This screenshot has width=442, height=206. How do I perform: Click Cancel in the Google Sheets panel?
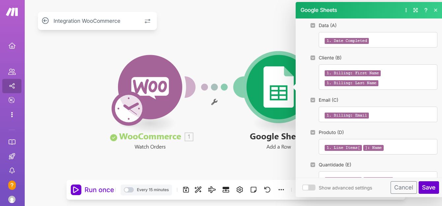404,188
